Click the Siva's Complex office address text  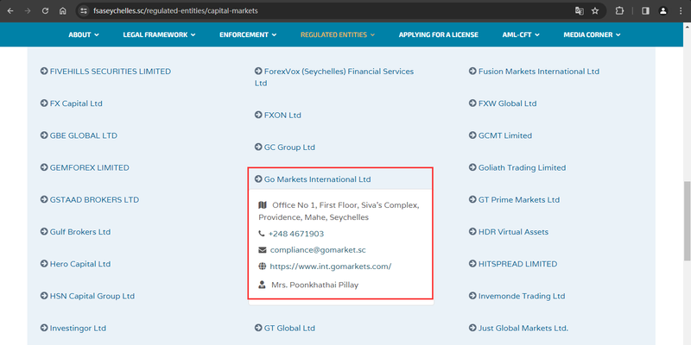tap(339, 211)
